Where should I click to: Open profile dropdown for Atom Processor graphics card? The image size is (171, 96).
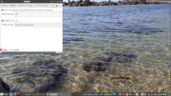click(38, 14)
